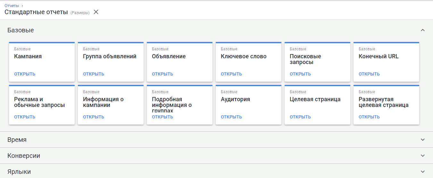The height and width of the screenshot is (178, 433).
Task: Open the Подробная информация о группах report
Action: [162, 117]
